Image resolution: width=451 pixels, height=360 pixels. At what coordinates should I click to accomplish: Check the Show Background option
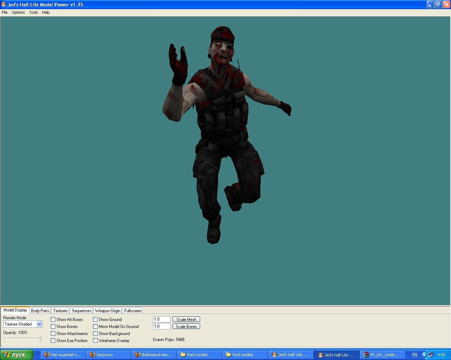click(x=95, y=334)
